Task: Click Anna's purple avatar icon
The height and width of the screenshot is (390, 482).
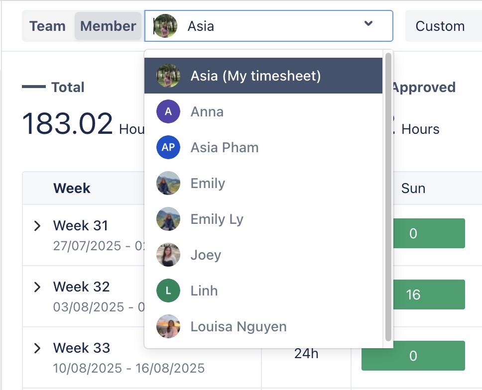Action: (x=168, y=112)
